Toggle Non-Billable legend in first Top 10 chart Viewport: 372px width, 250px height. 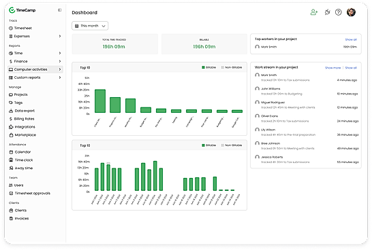232,67
